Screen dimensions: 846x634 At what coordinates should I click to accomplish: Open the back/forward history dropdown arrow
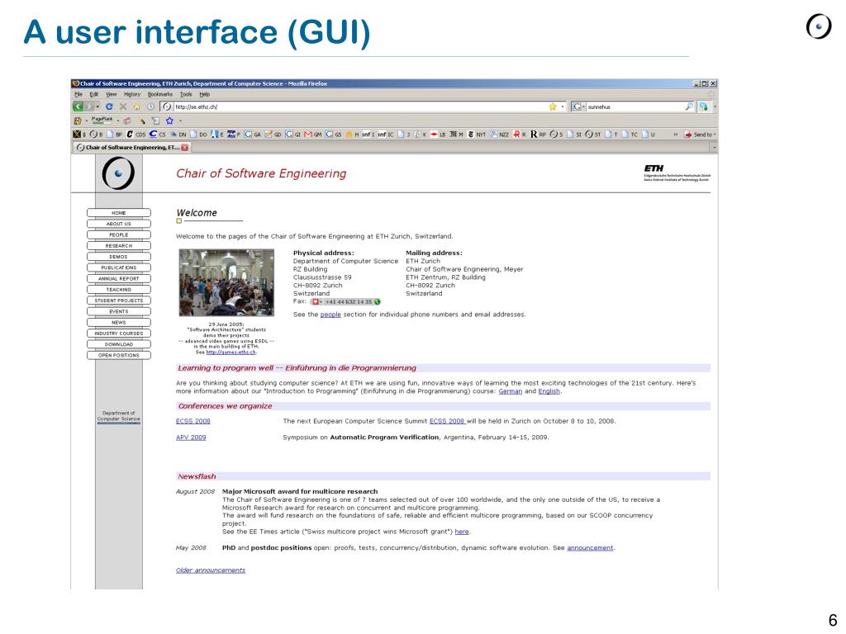pos(97,106)
